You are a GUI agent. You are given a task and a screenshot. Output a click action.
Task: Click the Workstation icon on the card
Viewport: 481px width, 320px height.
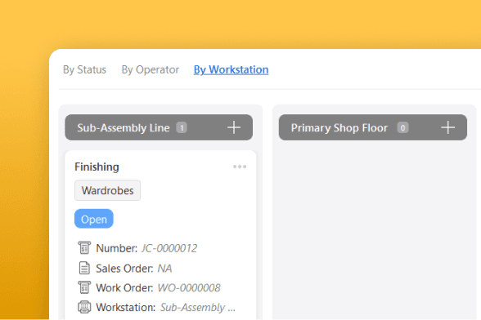tap(84, 307)
